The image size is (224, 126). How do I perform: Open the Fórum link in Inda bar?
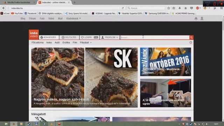(33, 19)
